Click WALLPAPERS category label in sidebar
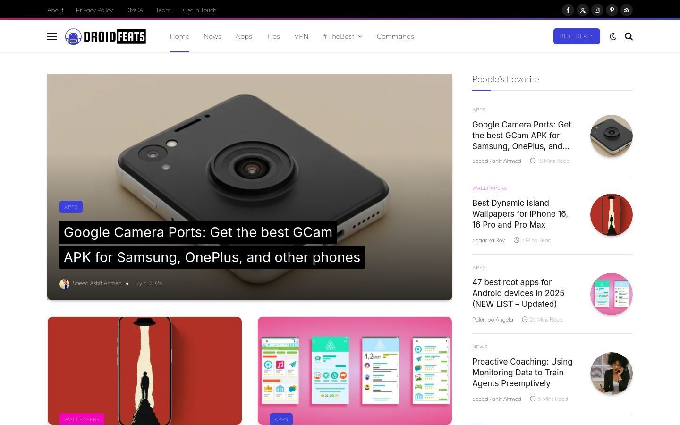Viewport: 680px width, 425px height. [x=490, y=188]
